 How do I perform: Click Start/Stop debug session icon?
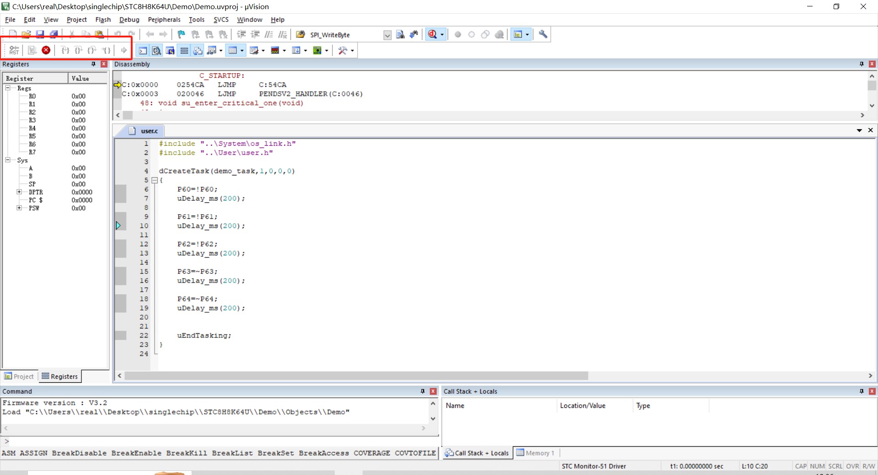(x=432, y=34)
